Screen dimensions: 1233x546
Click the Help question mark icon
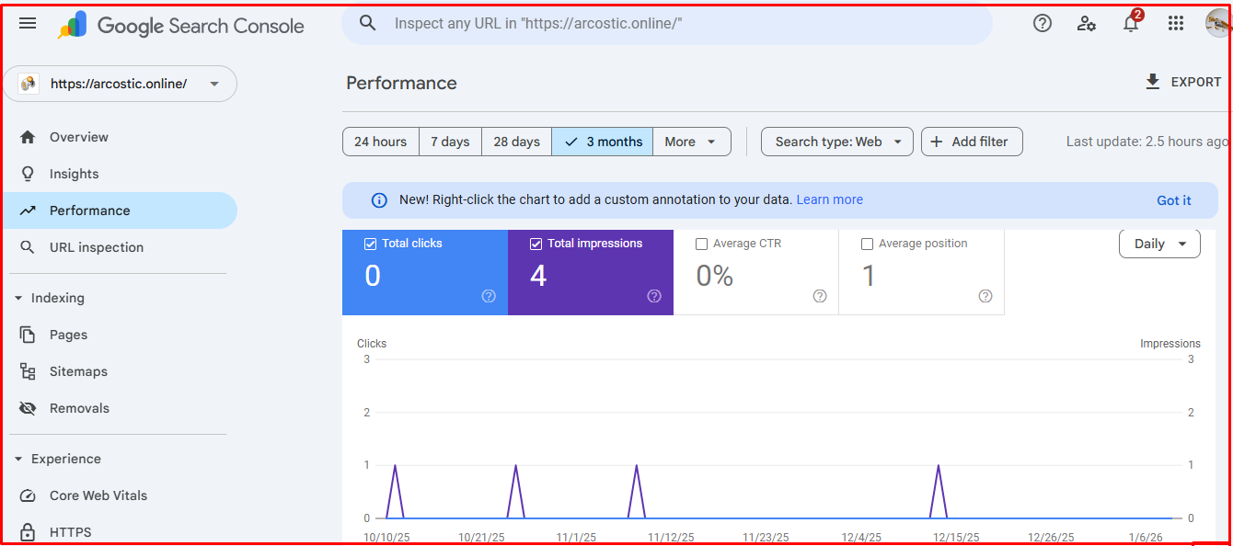(1043, 24)
